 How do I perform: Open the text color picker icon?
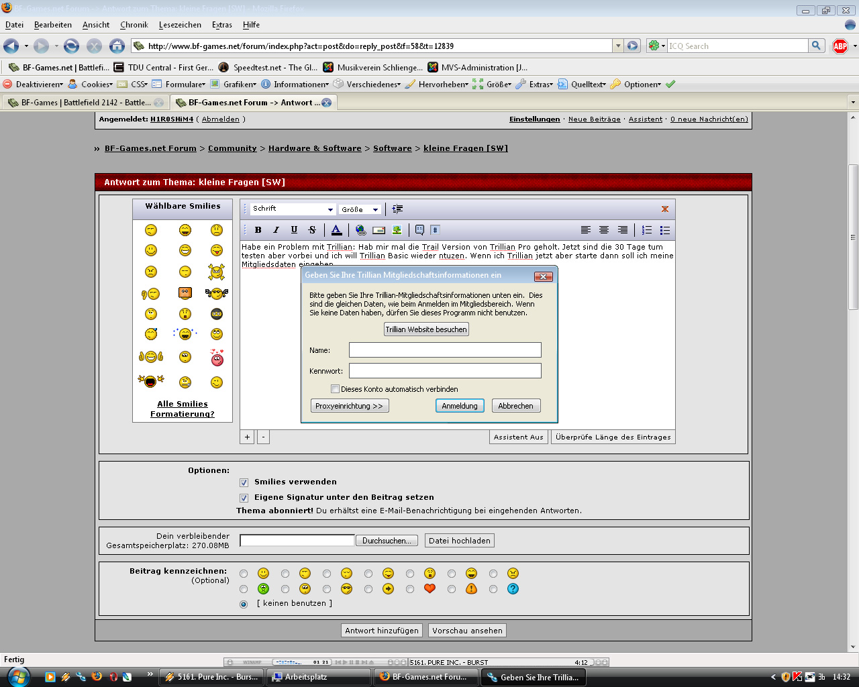[x=336, y=230]
